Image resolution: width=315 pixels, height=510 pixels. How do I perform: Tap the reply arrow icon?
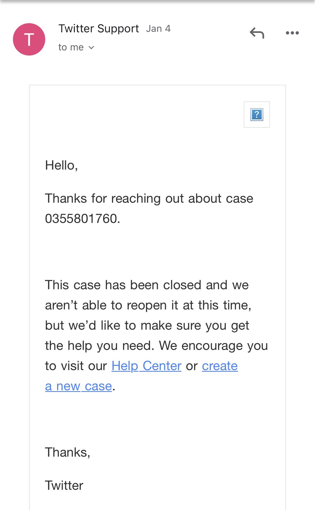[257, 33]
